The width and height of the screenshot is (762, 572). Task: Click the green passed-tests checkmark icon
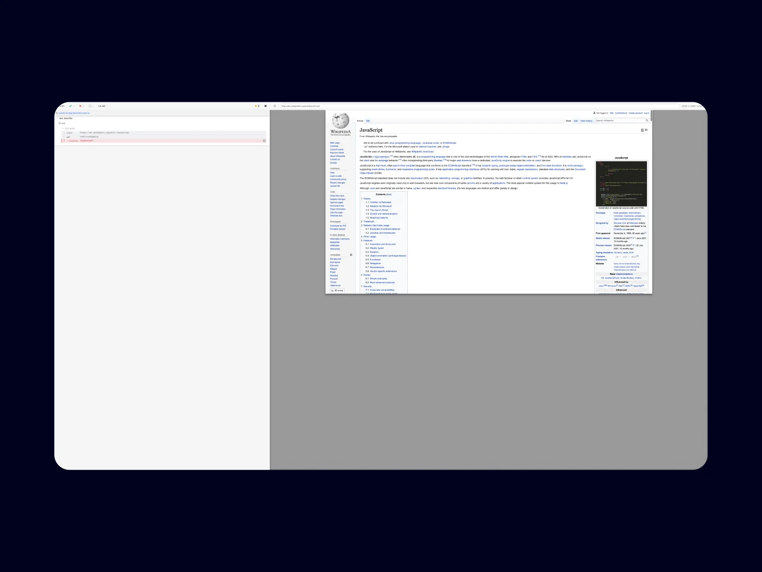(x=70, y=106)
